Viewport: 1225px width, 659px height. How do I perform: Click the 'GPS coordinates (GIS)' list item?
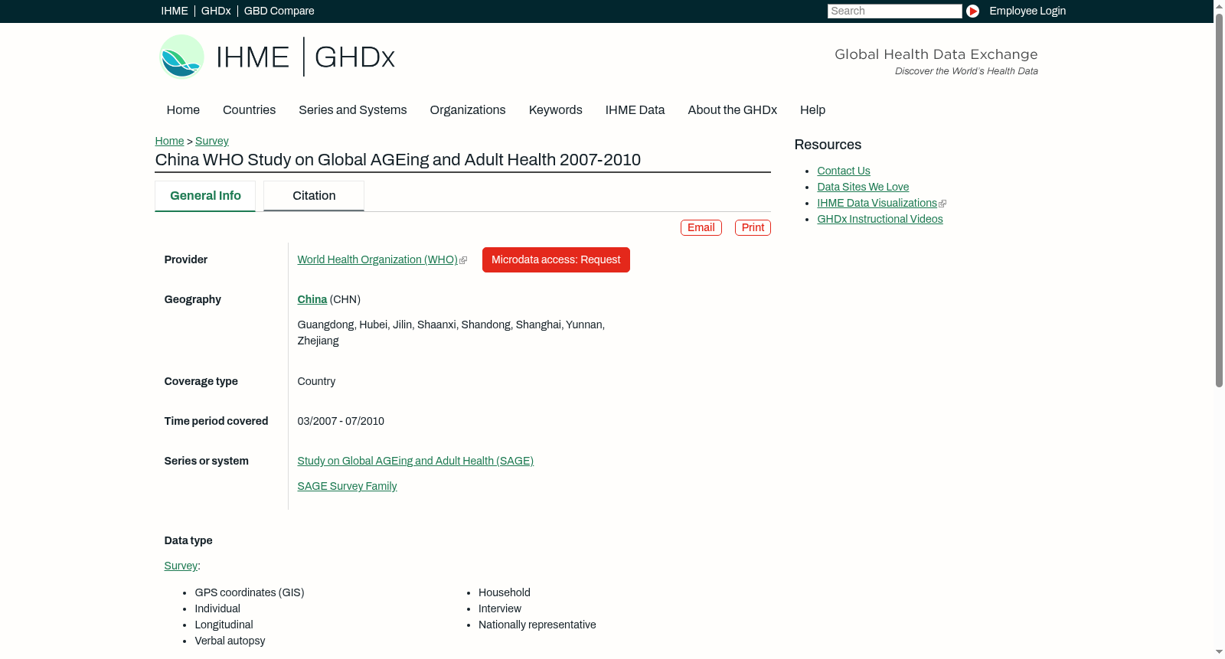[x=250, y=592]
